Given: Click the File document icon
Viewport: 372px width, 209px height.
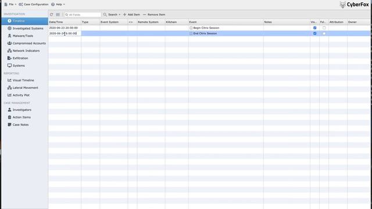Looking at the screenshot, I should pos(6,4).
